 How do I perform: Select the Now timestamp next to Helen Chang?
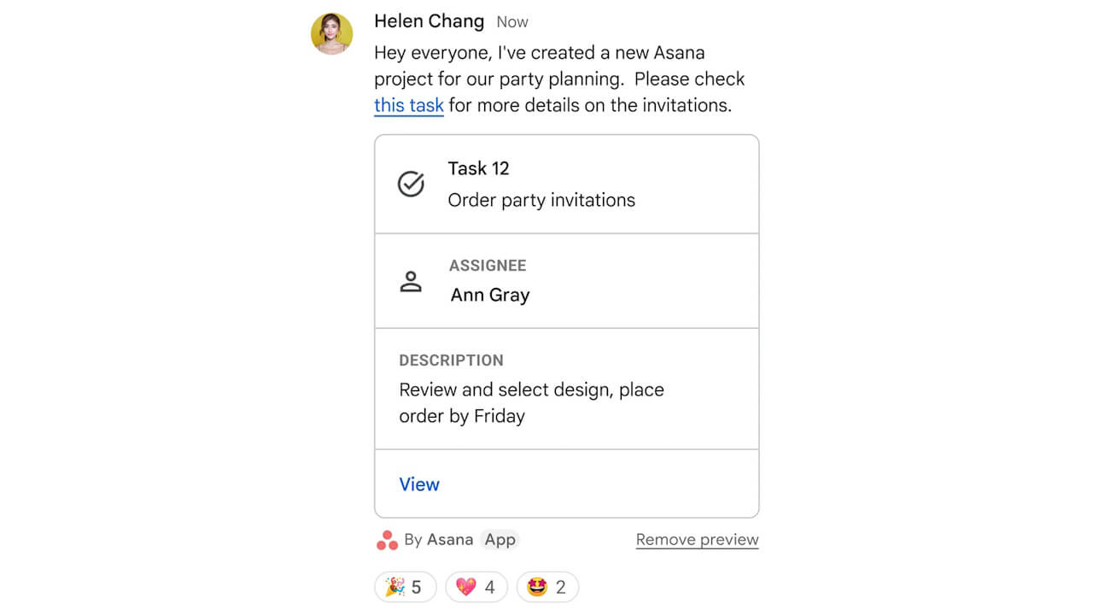(x=512, y=22)
